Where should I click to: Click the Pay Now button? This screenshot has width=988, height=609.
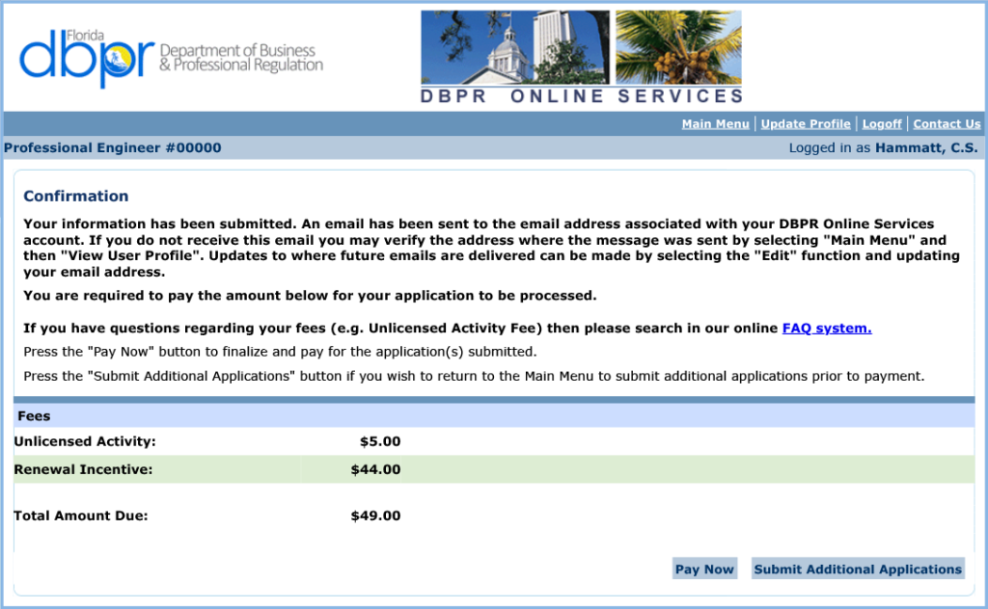704,569
